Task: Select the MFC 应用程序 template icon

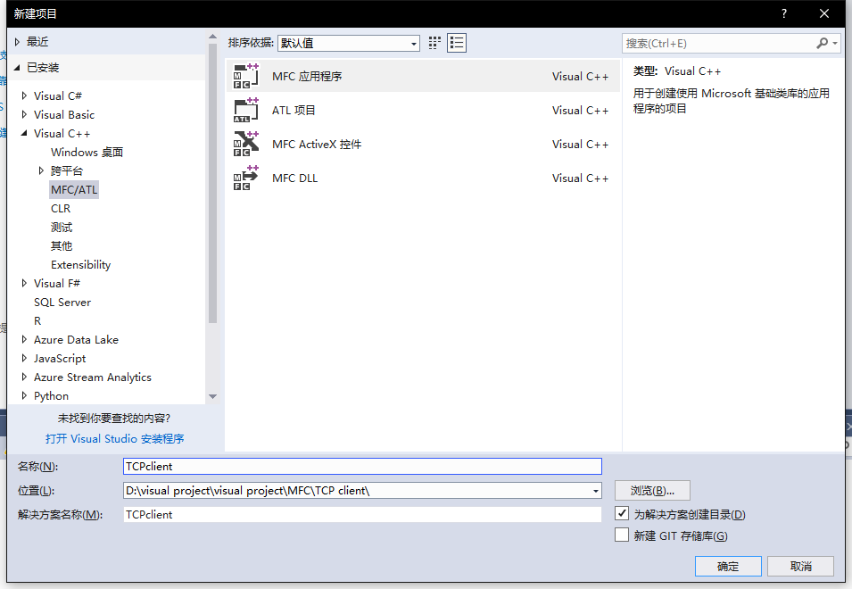Action: pos(245,76)
